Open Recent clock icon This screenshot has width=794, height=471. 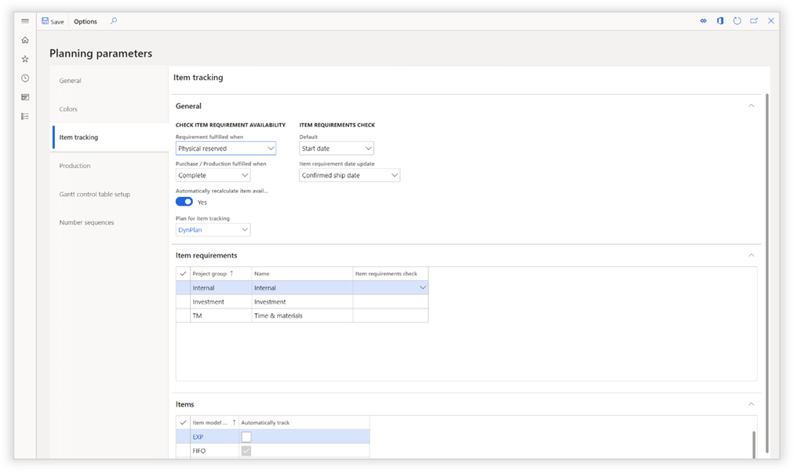25,78
